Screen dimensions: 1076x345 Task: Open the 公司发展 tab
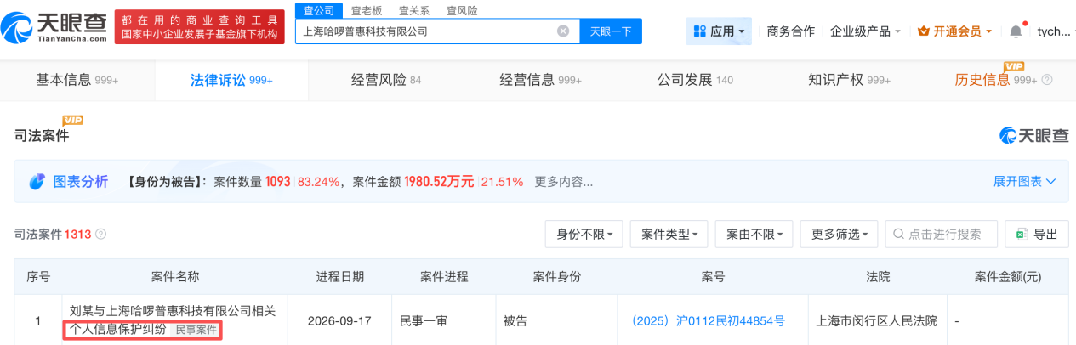[x=695, y=80]
